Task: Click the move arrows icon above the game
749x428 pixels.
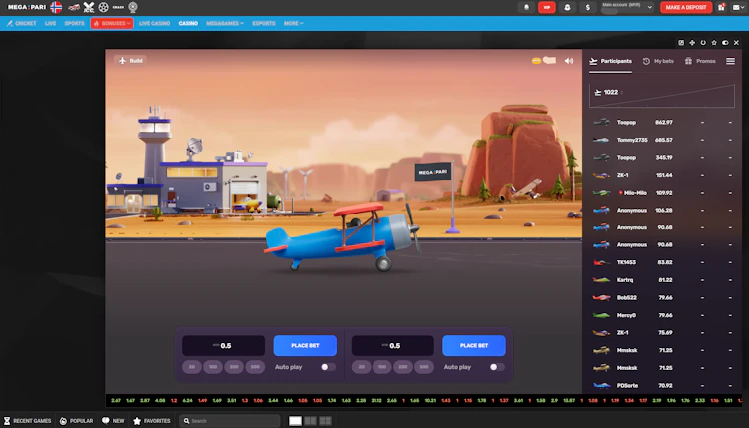Action: (692, 43)
